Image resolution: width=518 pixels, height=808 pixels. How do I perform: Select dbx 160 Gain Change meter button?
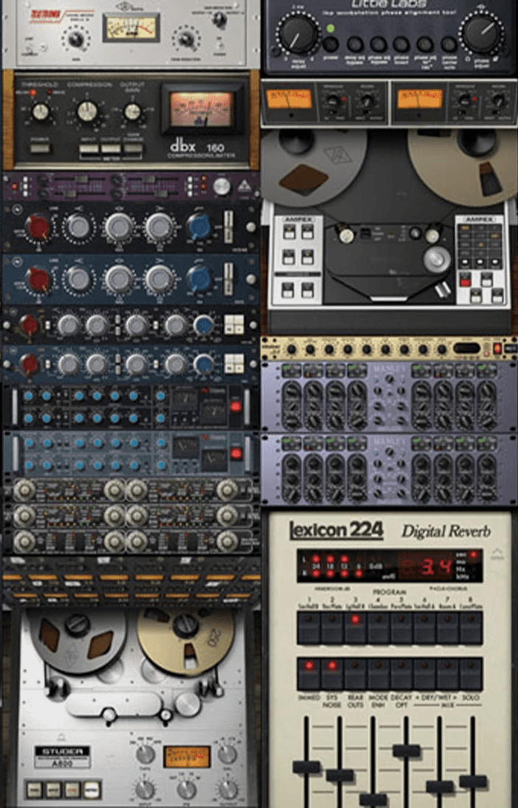point(132,149)
